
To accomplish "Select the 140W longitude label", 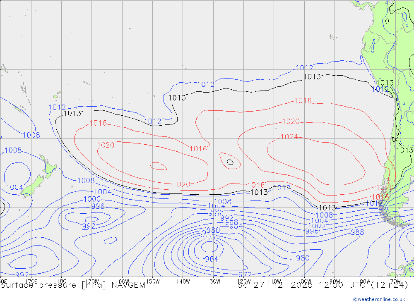I will pos(183,282).
